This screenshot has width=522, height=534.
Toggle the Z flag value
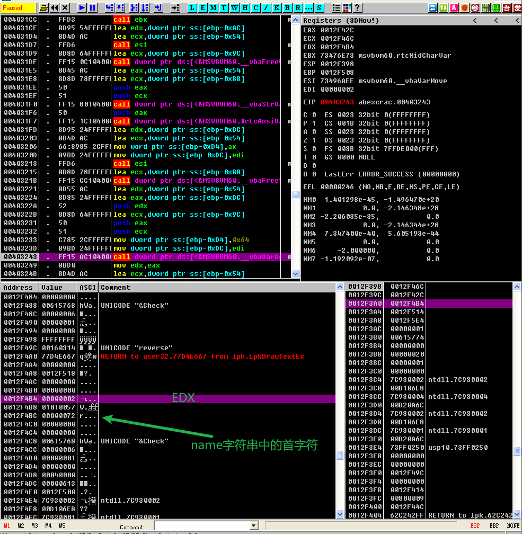[x=314, y=140]
